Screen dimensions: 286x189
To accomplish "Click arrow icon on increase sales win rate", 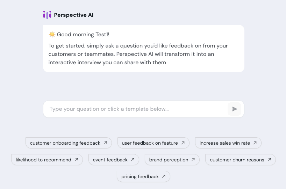I will 255,143.
